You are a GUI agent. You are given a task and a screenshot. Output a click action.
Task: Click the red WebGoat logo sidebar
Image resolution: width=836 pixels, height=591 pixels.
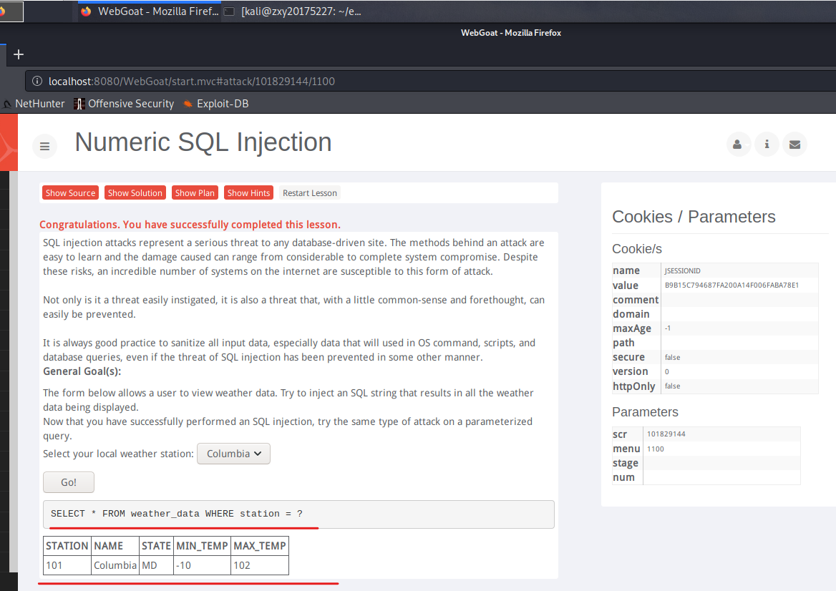[x=9, y=143]
